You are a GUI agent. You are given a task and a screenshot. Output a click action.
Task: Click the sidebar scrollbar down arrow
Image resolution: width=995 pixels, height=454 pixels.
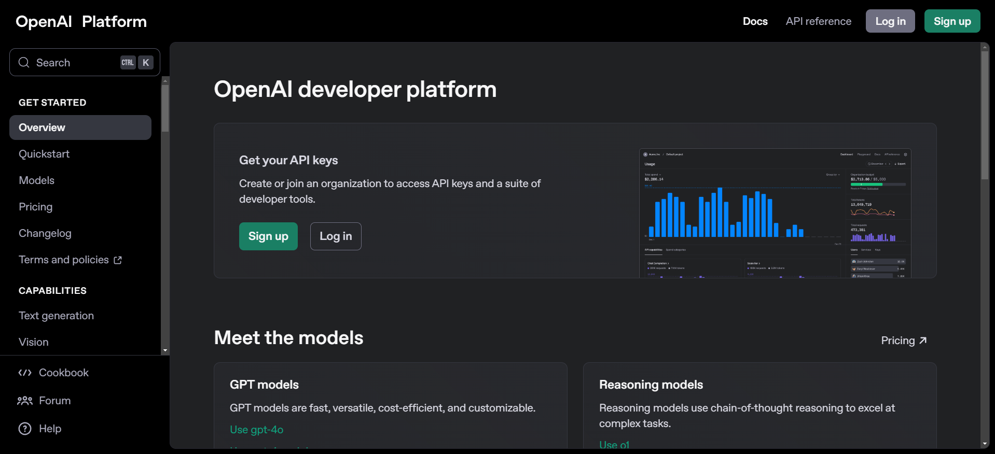[165, 350]
